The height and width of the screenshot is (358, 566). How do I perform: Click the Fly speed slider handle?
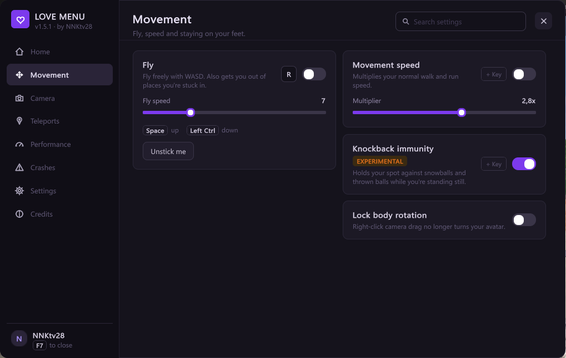click(191, 112)
